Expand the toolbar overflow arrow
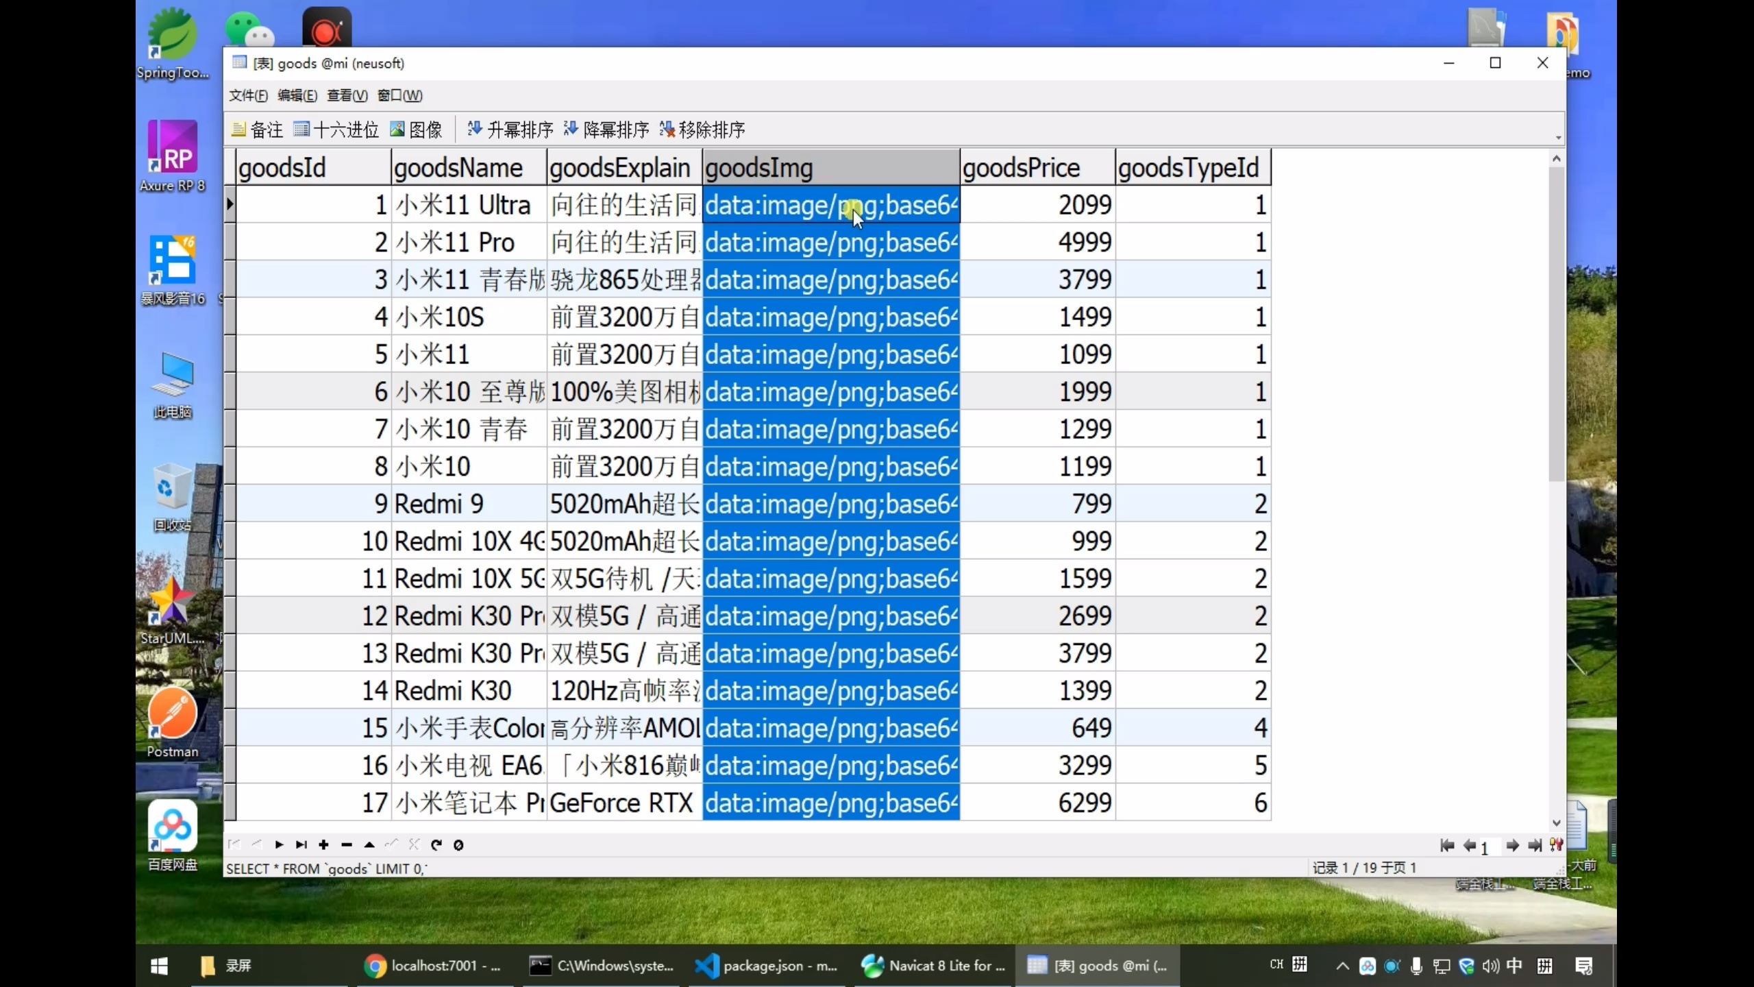Viewport: 1754px width, 987px height. pyautogui.click(x=1558, y=138)
